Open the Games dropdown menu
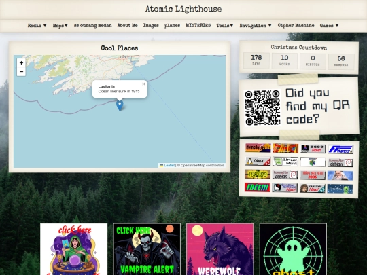 (329, 26)
